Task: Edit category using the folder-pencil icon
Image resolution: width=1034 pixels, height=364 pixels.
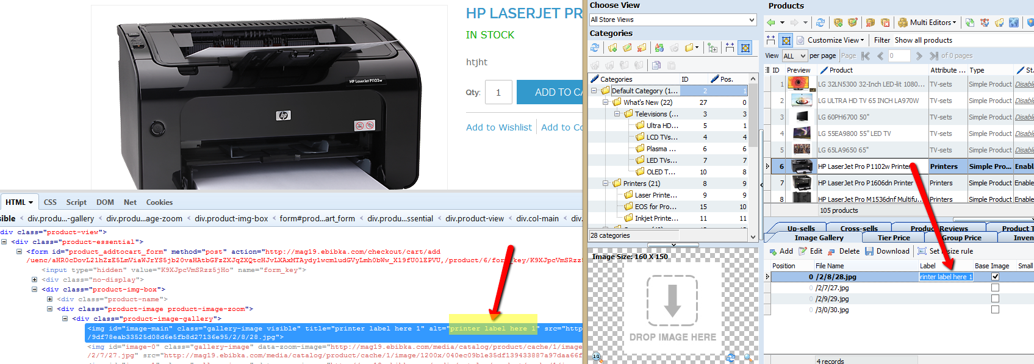Action: coord(627,48)
